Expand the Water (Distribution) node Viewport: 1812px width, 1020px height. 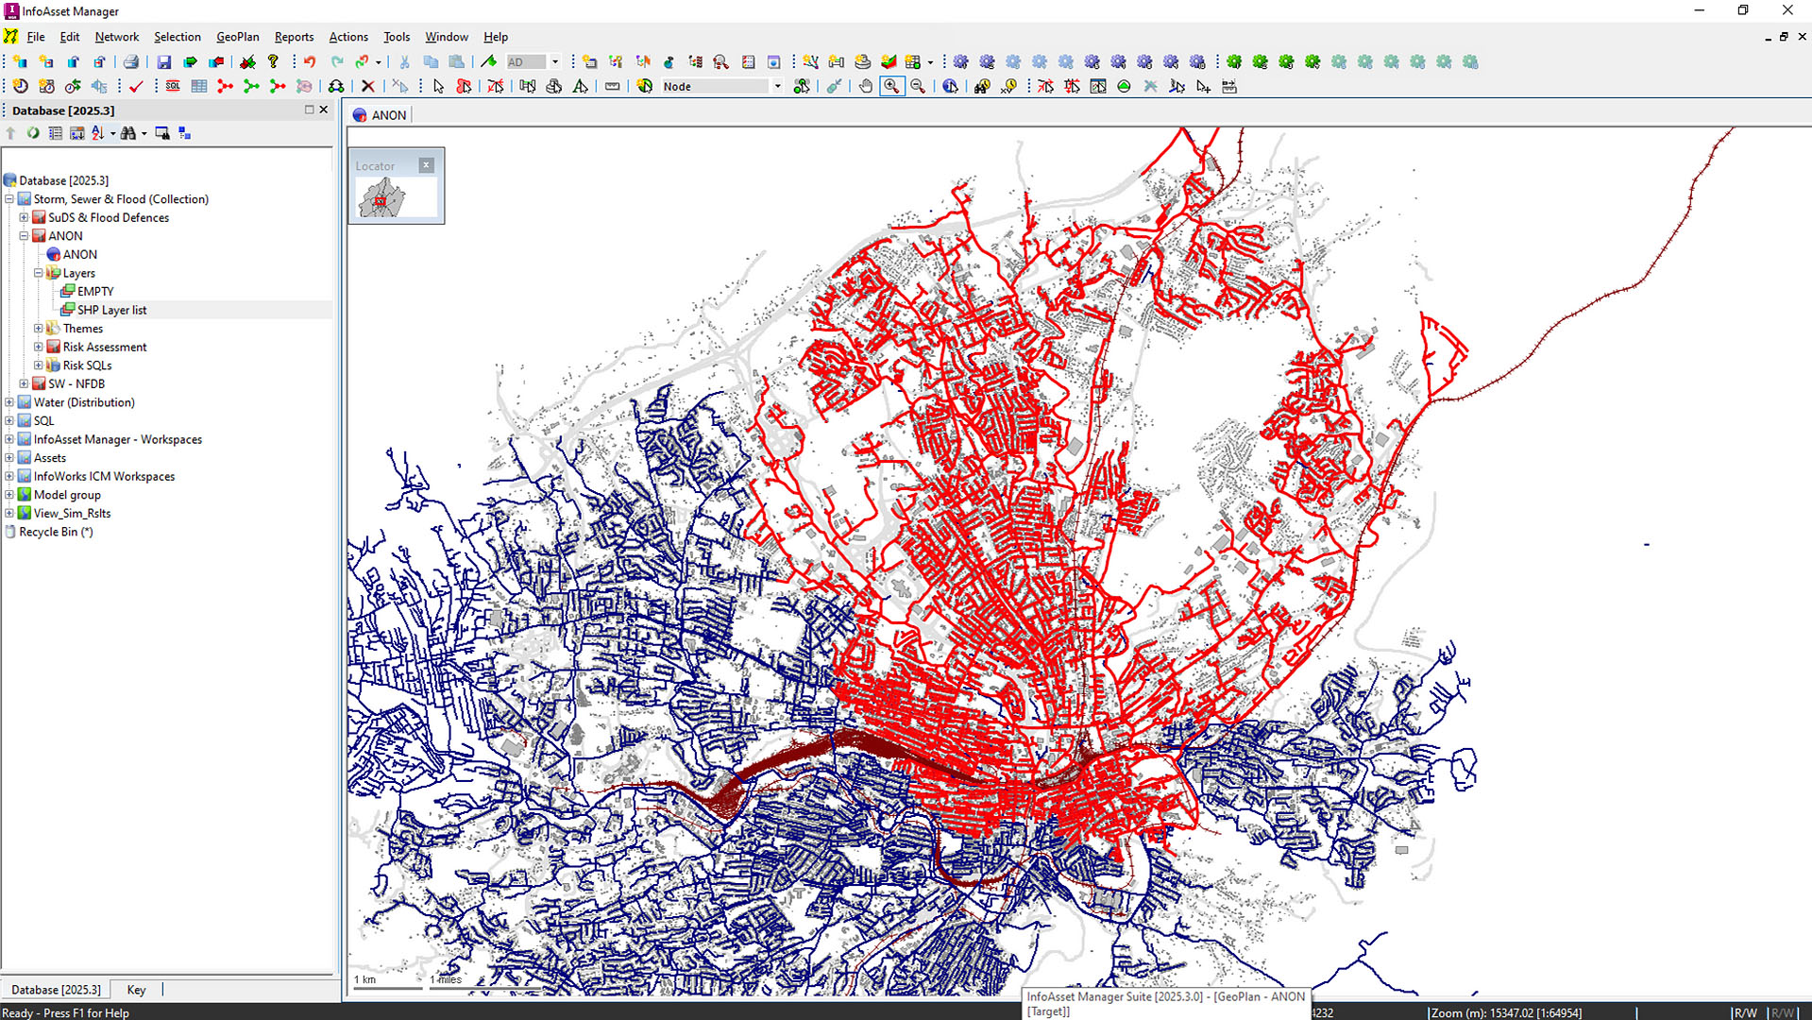tap(9, 402)
